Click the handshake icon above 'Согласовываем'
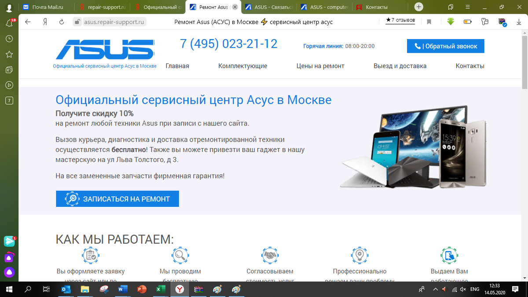Image resolution: width=528 pixels, height=297 pixels. pos(270,255)
